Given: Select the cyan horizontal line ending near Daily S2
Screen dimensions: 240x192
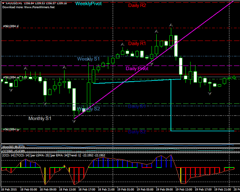Looking at the screenshot, I should coord(202,131).
